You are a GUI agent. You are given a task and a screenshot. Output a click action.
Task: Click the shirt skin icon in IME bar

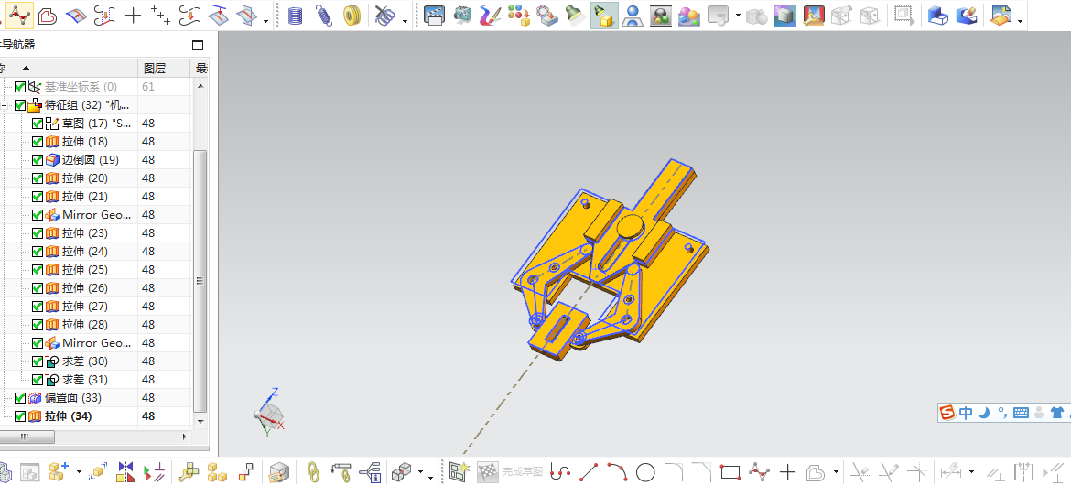(x=1056, y=413)
